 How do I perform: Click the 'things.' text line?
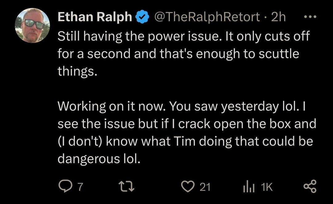[x=77, y=71]
